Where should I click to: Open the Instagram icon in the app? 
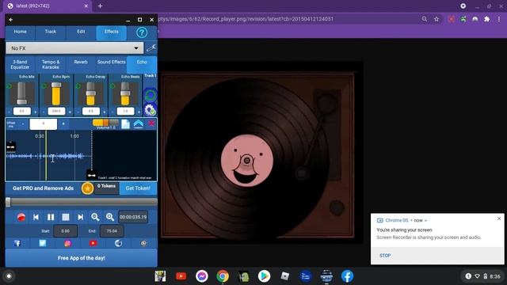click(68, 243)
